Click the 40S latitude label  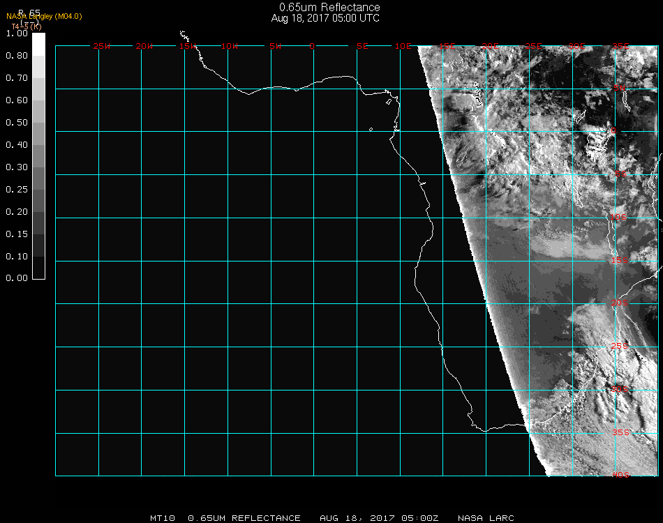point(620,475)
